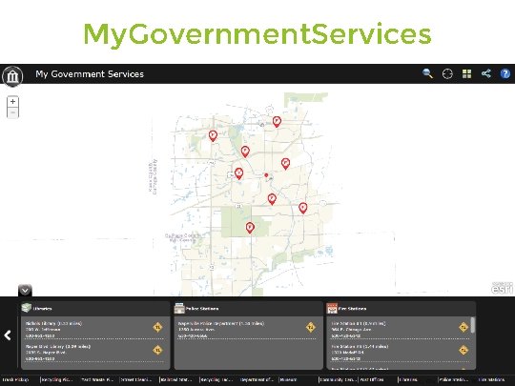
Task: Click the Fire Stations card icon
Action: (332, 308)
